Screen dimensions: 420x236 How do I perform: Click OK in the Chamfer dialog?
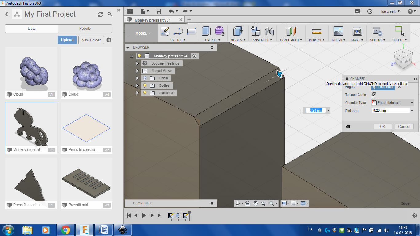point(382,127)
